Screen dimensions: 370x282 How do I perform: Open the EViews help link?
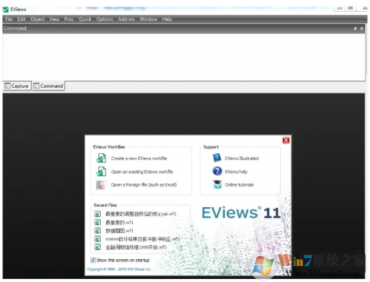[236, 172]
